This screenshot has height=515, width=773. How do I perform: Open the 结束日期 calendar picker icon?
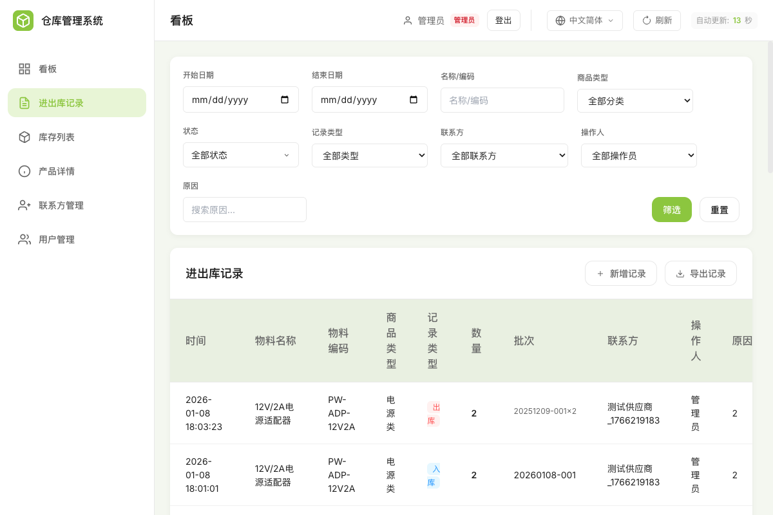coord(414,100)
